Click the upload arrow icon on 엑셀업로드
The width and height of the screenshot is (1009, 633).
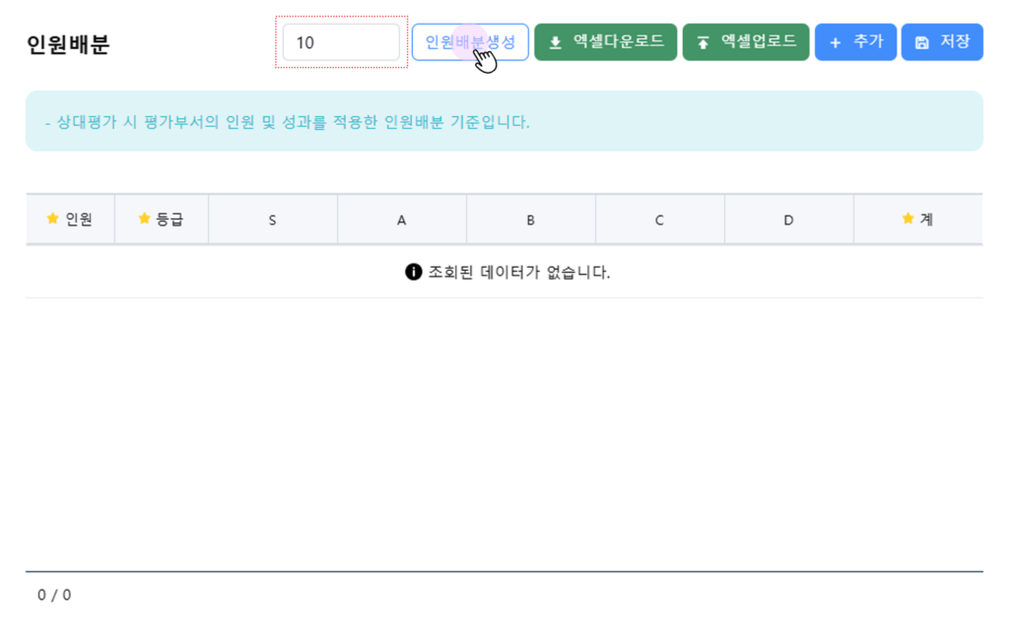click(704, 42)
